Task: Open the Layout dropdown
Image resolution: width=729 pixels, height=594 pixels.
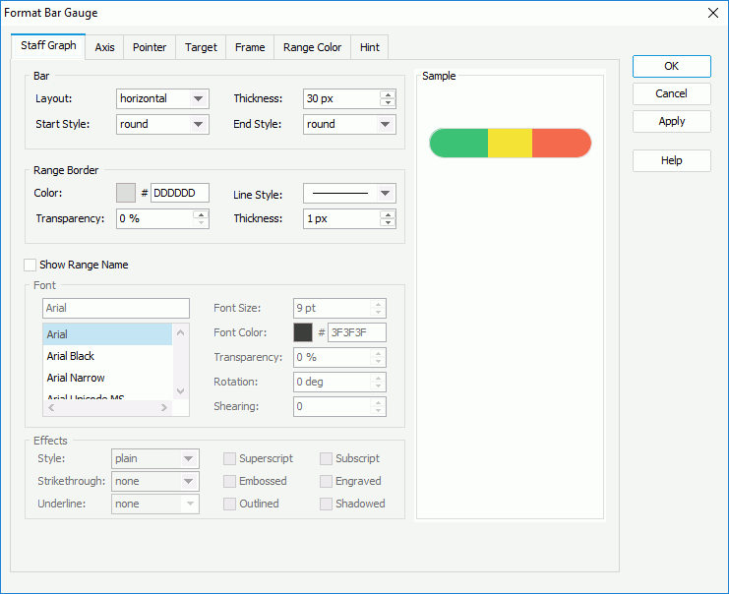Action: pyautogui.click(x=199, y=98)
